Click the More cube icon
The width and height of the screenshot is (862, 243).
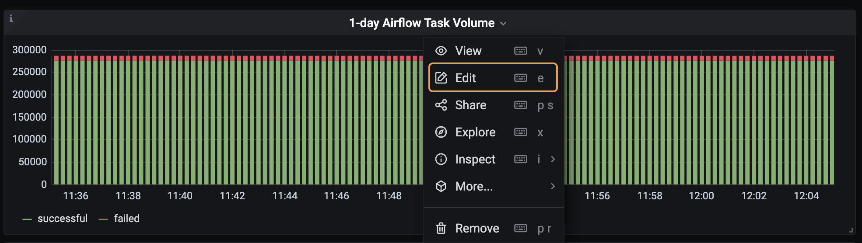pos(441,186)
